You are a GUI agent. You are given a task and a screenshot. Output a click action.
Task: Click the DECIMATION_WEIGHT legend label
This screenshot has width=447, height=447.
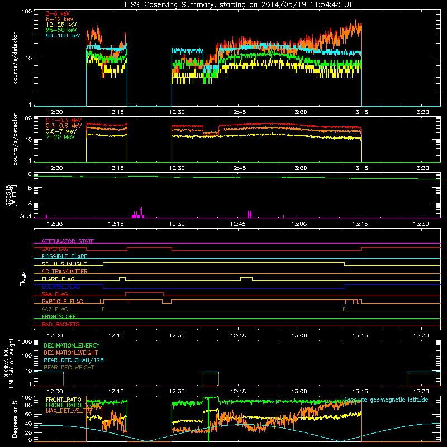click(71, 353)
